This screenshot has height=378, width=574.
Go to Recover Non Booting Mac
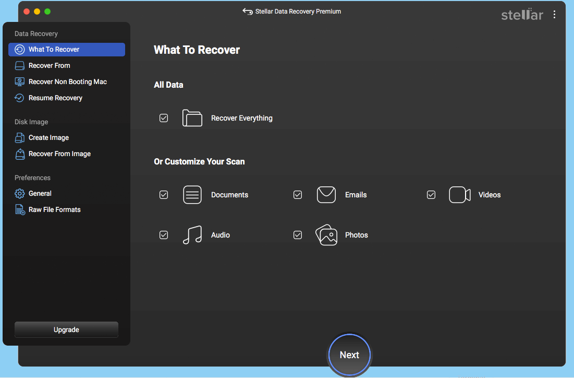67,82
